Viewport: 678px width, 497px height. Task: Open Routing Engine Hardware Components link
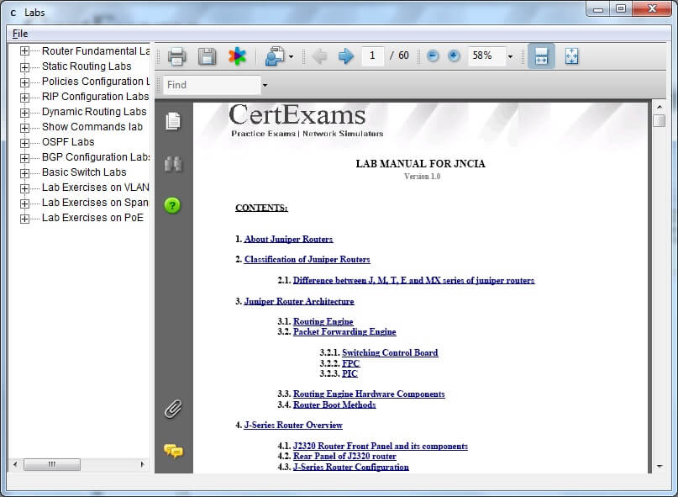369,394
